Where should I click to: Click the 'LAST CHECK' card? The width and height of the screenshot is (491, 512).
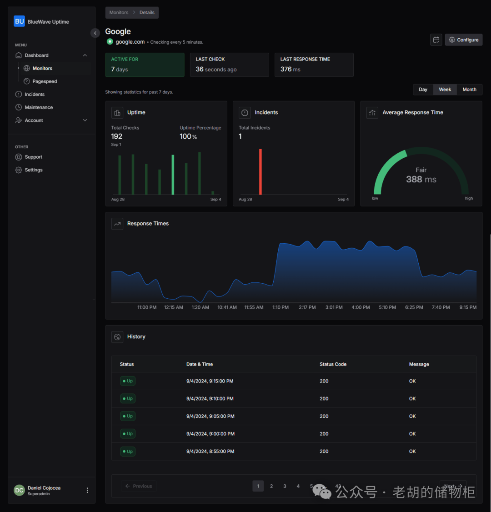click(x=230, y=65)
